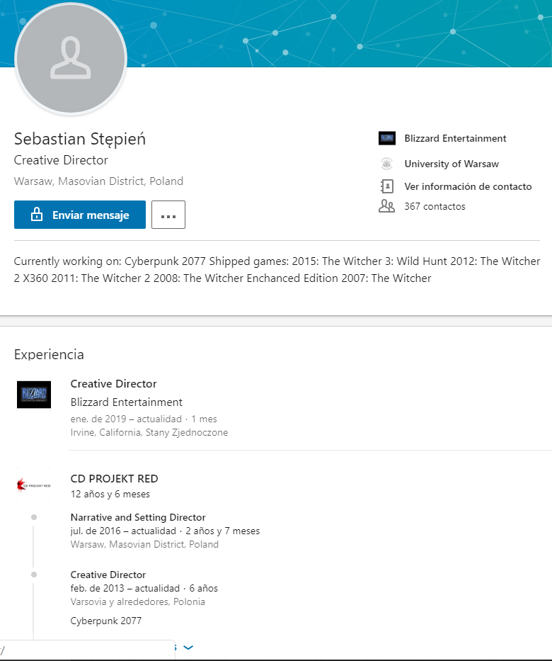Click the profile photo placeholder avatar
The height and width of the screenshot is (661, 552).
70,58
